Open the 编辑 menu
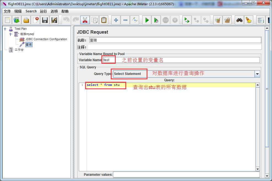 click(x=18, y=11)
